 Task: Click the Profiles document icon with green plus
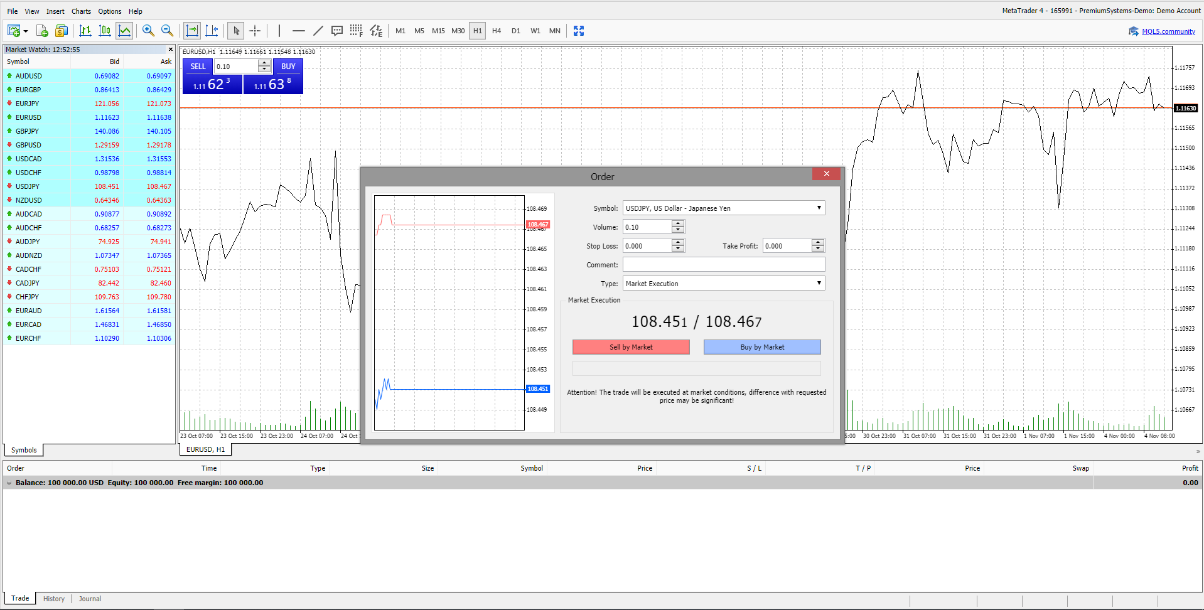click(x=42, y=31)
